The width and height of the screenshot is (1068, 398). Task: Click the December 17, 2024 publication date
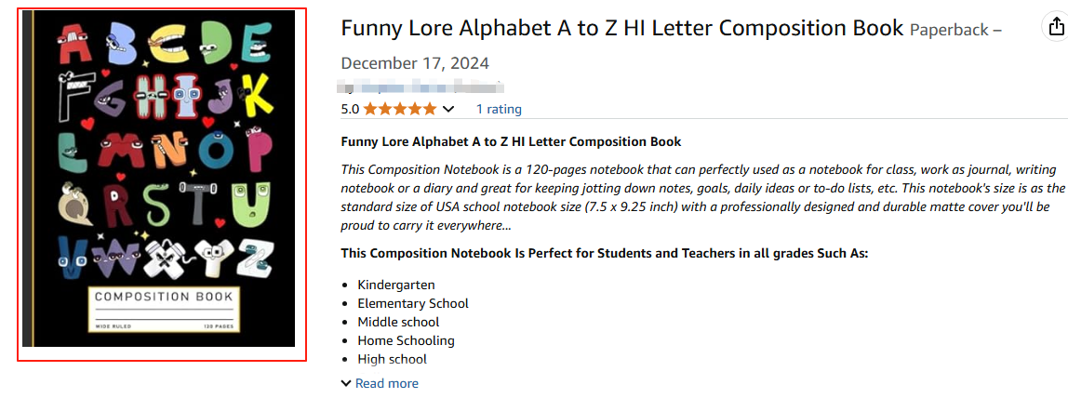click(x=415, y=63)
